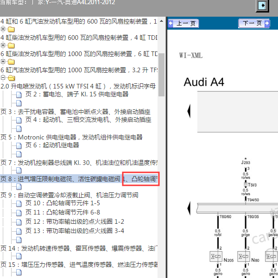The width and height of the screenshot is (278, 278).
Task: Select 4缸和6缸汽油 600瓦风扇控制装置 entry
Action: click(x=79, y=21)
